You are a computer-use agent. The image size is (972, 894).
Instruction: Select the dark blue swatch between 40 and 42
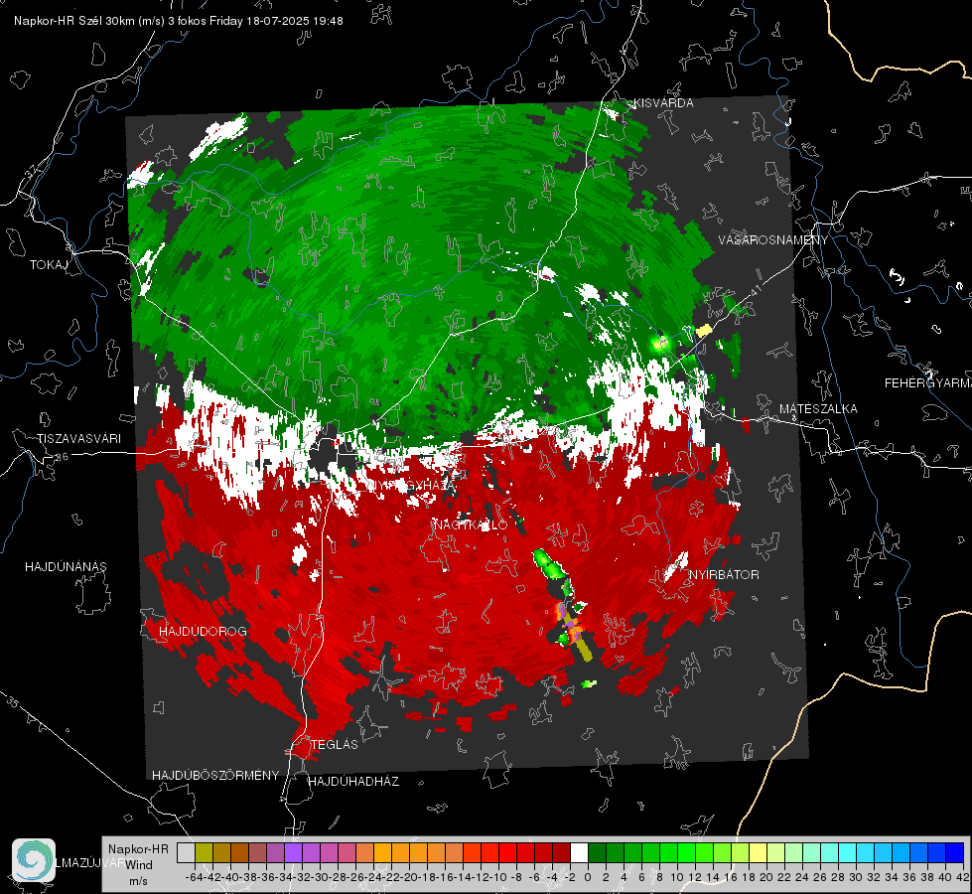(x=955, y=853)
